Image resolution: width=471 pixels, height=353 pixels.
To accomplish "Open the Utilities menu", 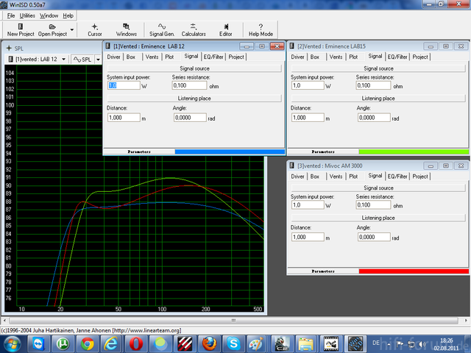I will [x=27, y=15].
